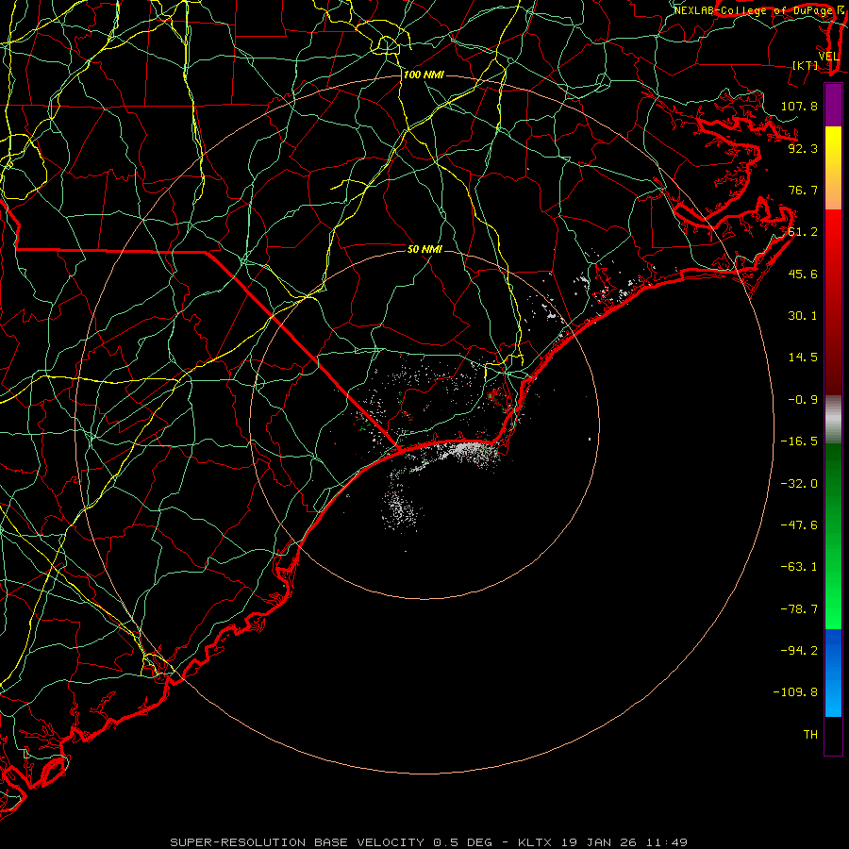
Task: Click the 107.8 scale value
Action: tap(799, 106)
